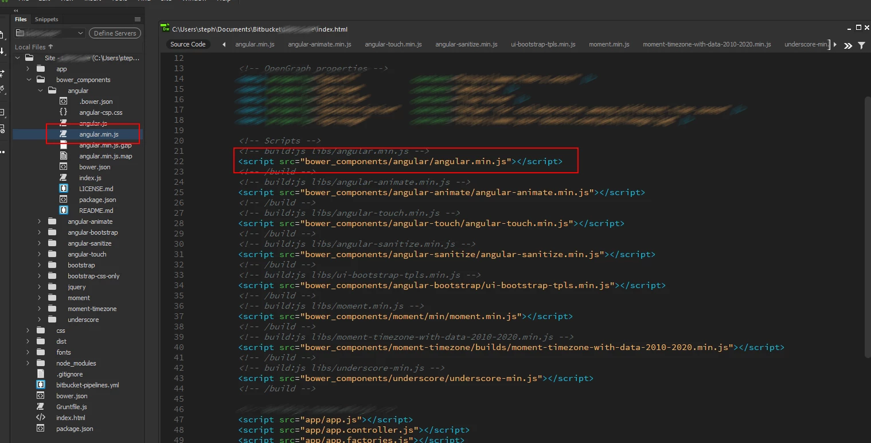Open related file angular-sanitize.min.js

click(x=466, y=44)
